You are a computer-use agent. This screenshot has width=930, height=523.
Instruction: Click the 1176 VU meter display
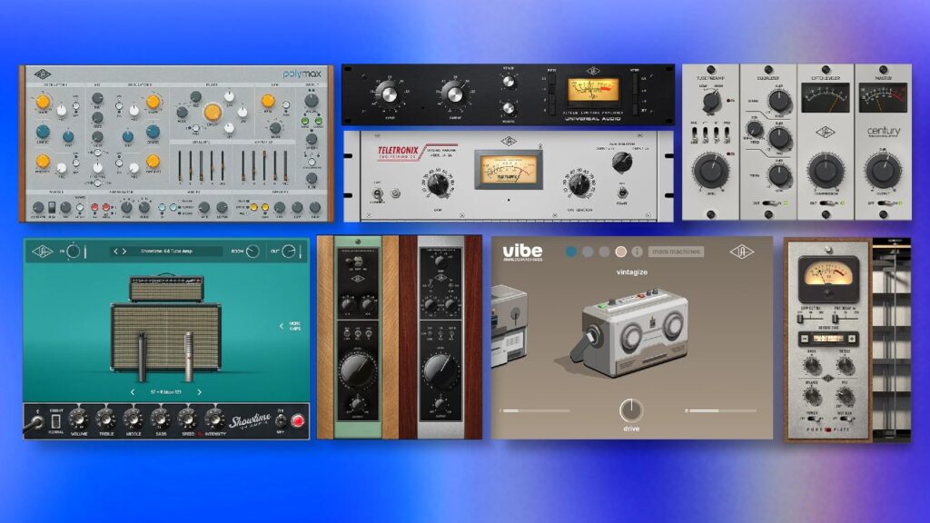coord(593,92)
